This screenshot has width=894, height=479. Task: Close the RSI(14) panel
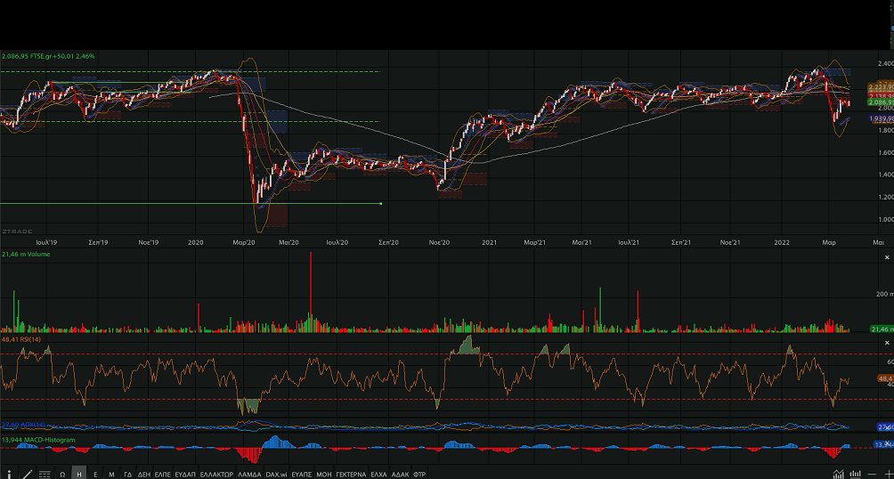pos(886,342)
